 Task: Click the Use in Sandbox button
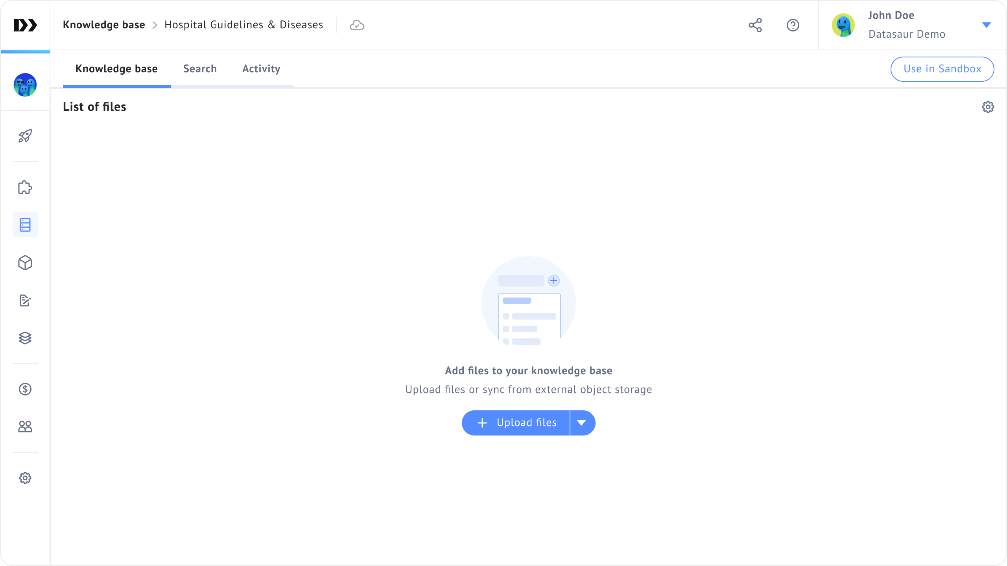[942, 69]
